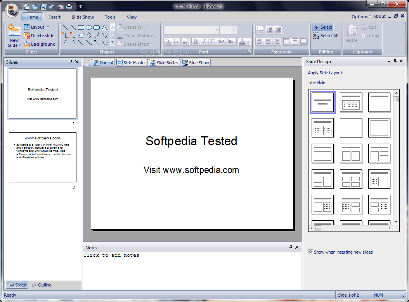Image resolution: width=409 pixels, height=302 pixels.
Task: Select the Ellipse shape
Action: (89, 27)
